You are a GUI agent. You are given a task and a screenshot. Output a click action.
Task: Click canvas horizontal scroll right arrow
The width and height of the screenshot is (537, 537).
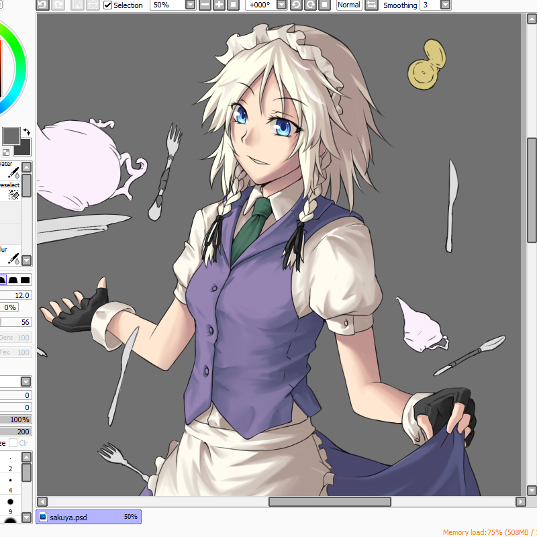click(x=521, y=501)
